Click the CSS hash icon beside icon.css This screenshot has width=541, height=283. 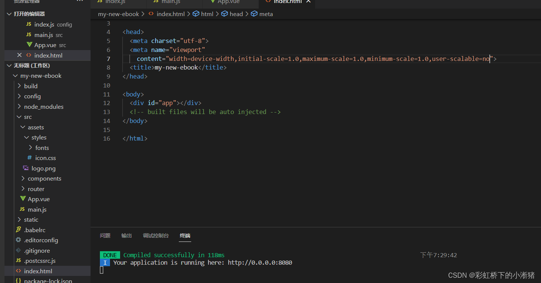pyautogui.click(x=30, y=158)
